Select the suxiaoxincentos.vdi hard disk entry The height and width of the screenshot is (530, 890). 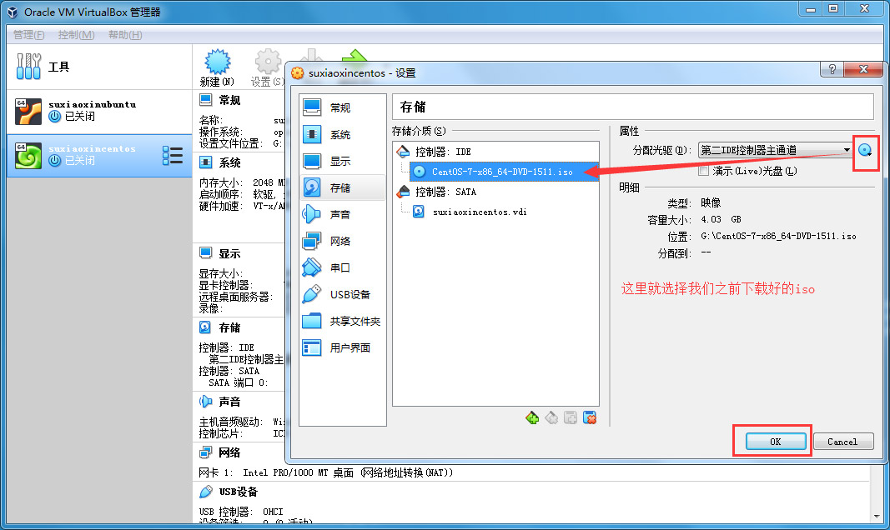pos(470,212)
